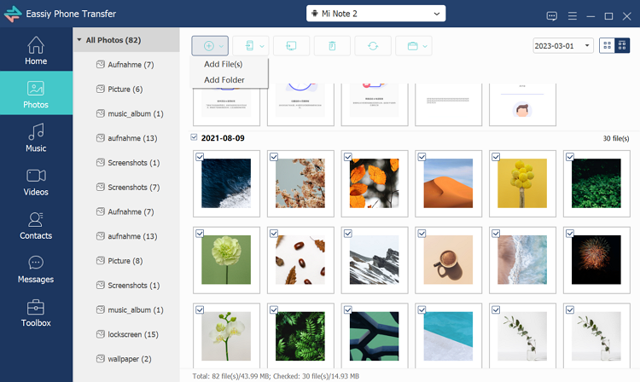Click the 30 file(s) count label
Image resolution: width=640 pixels, height=382 pixels.
[x=616, y=139]
